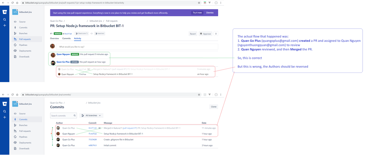Image resolution: width=370 pixels, height=156 pixels.
Task: Dismiss the new pull request experience banner
Action: [x=210, y=13]
